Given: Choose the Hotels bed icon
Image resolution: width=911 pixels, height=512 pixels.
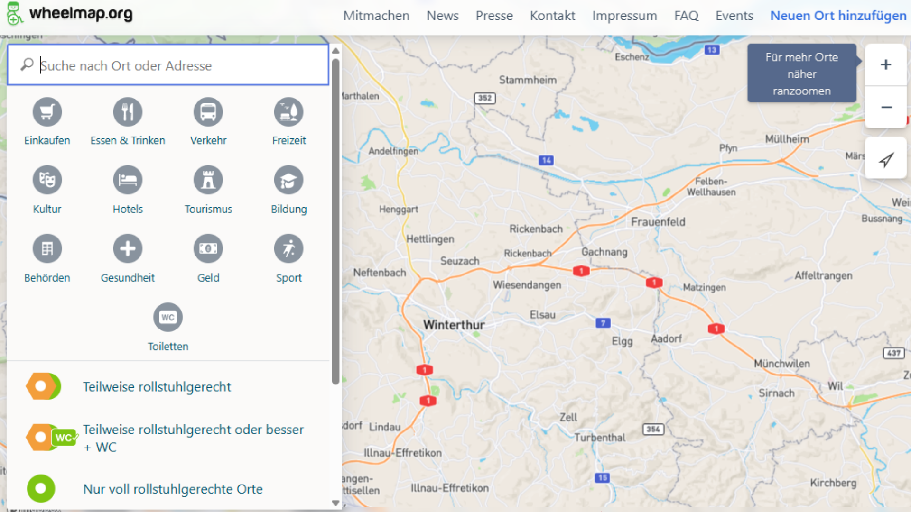Looking at the screenshot, I should point(128,180).
